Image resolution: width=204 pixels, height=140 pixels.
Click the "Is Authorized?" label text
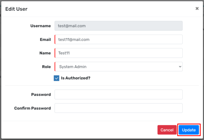click(x=75, y=78)
